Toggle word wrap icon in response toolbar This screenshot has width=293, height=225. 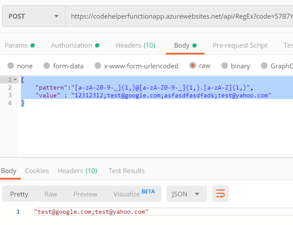[221, 193]
